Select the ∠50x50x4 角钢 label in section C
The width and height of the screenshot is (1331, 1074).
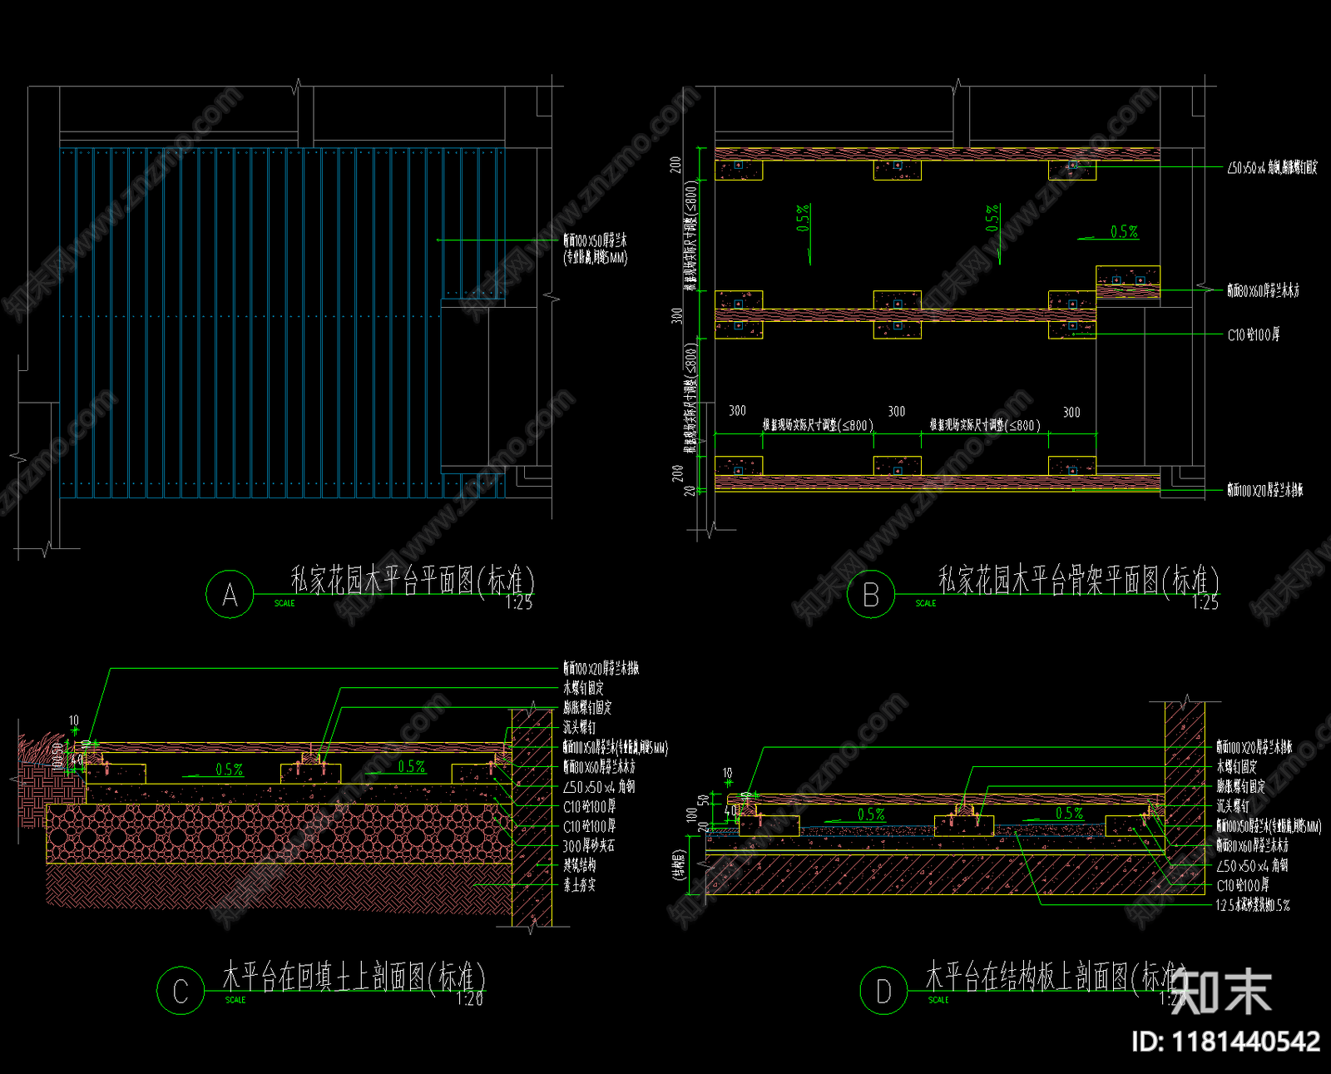click(600, 786)
